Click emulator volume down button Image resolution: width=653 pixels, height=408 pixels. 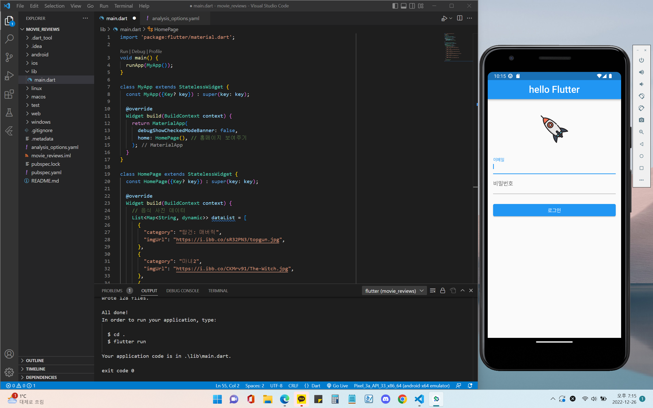(642, 84)
